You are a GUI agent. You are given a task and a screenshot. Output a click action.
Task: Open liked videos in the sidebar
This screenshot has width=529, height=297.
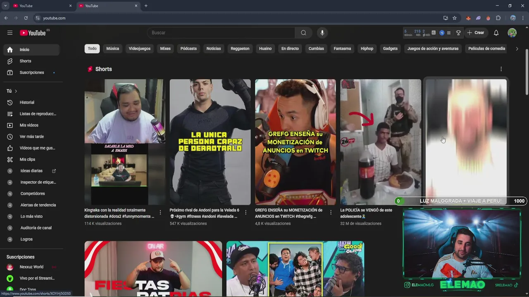click(31, 148)
